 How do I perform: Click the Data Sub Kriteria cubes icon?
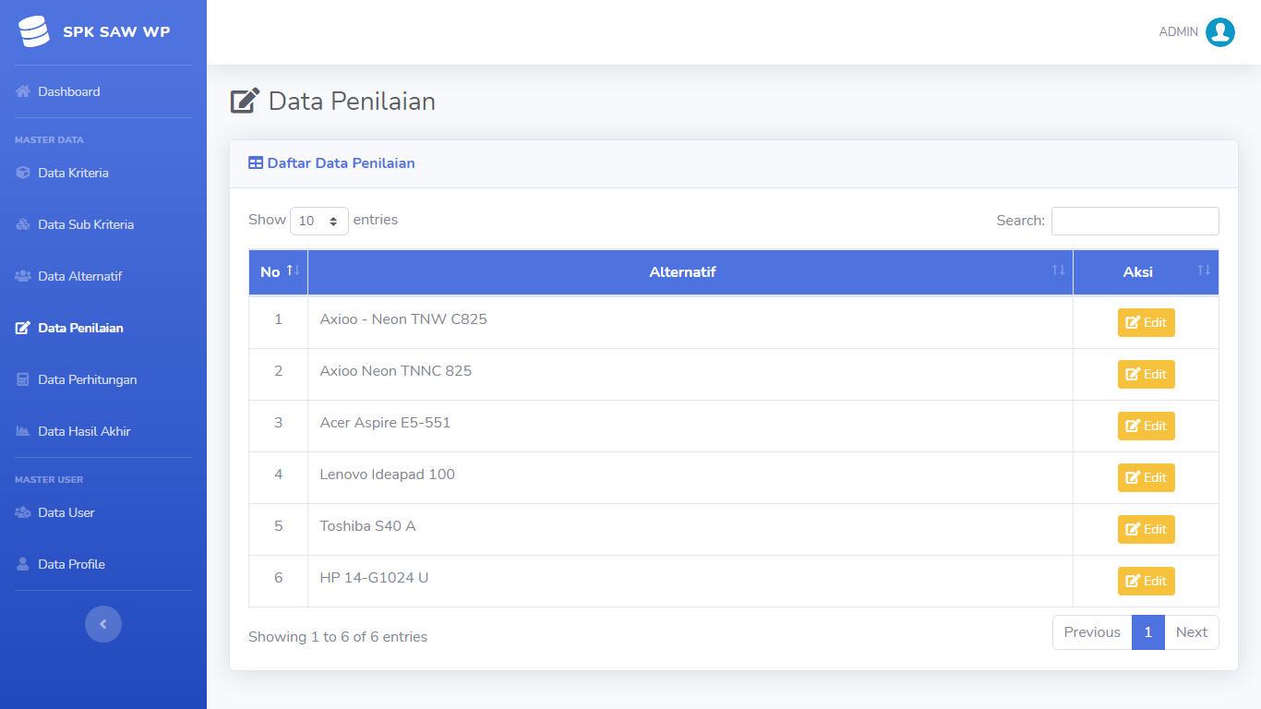tap(23, 224)
